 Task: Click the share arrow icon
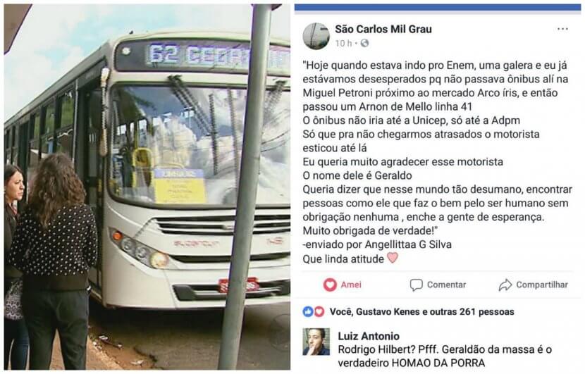(505, 285)
